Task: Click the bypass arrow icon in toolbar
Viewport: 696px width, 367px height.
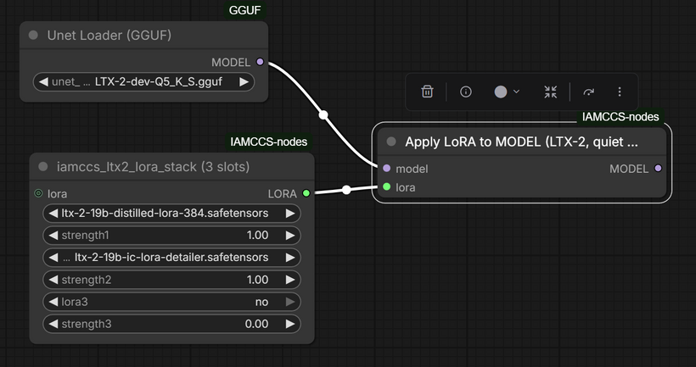Action: [x=589, y=92]
